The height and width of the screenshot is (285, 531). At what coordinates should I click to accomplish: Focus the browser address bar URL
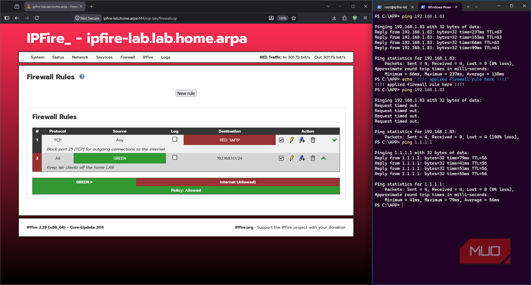(x=140, y=18)
